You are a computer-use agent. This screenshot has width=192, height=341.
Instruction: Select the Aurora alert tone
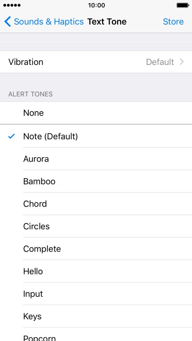tap(36, 159)
